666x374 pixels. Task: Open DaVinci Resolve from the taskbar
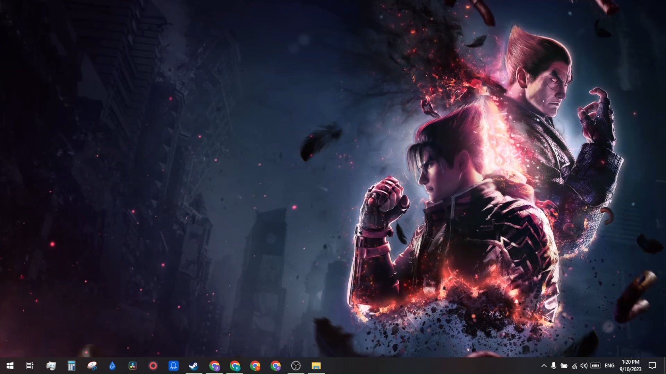[x=133, y=365]
